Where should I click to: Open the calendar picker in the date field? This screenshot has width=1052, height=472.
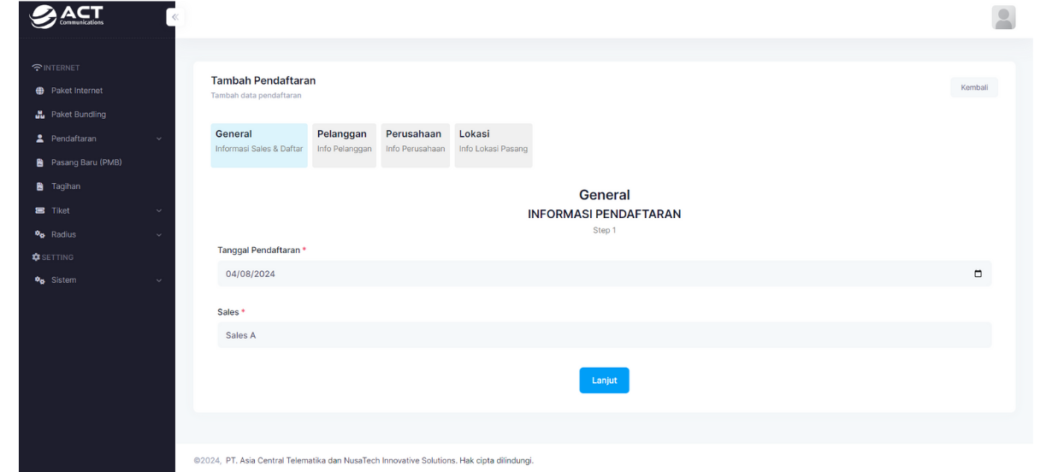978,274
